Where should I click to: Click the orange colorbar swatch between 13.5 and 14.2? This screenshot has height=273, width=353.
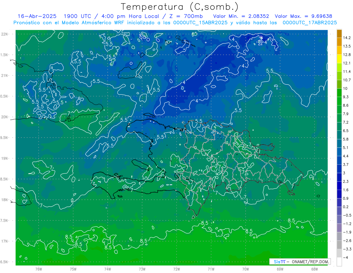[x=339, y=42]
